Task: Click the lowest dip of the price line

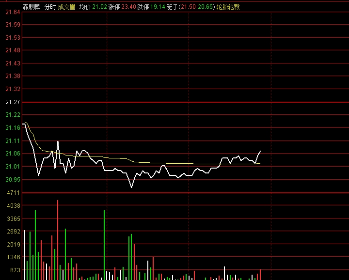Action: (131, 187)
